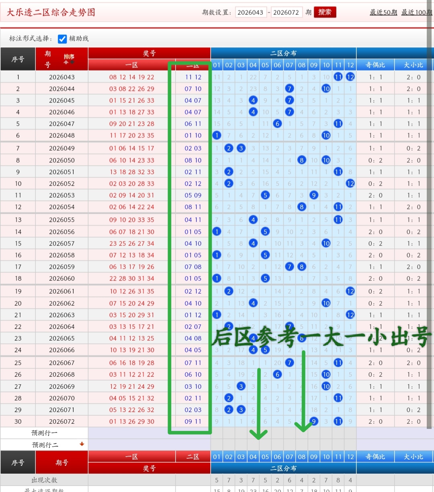
Task: Select the period number 2026058
Action: 62,255
